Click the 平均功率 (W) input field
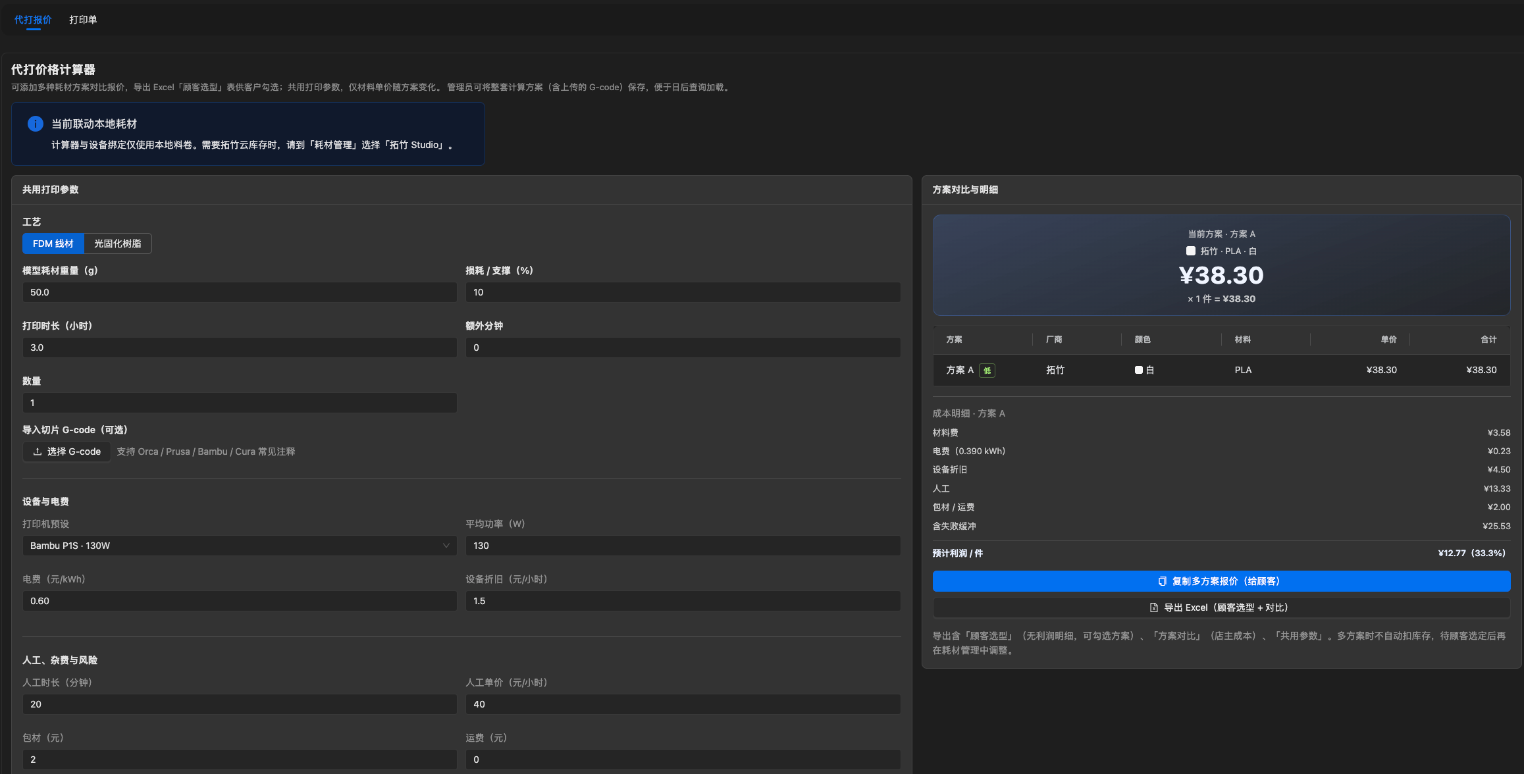 coord(683,546)
